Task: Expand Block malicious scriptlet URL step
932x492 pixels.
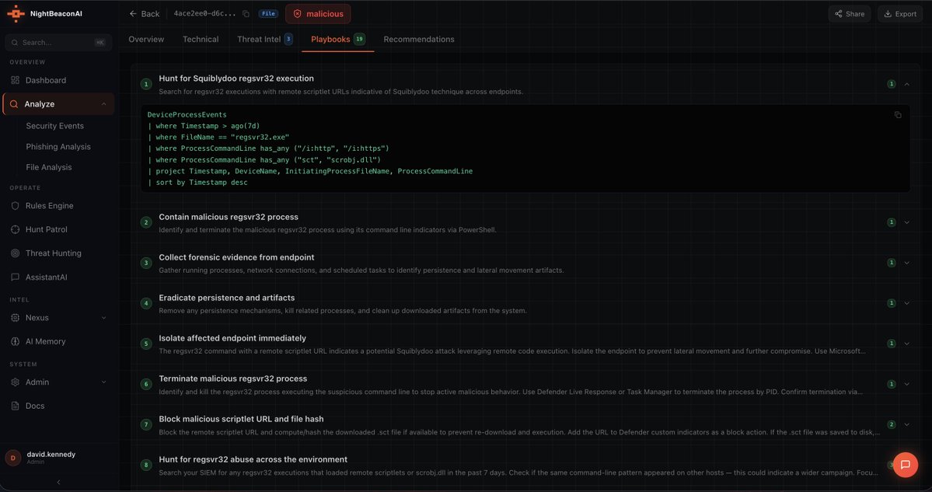Action: click(x=906, y=424)
